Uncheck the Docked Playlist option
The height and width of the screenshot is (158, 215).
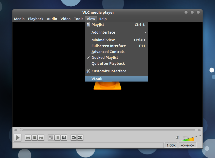pyautogui.click(x=105, y=57)
